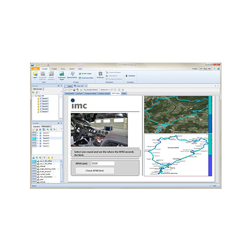Toggle the checkbox for measurement Round 1
The image size is (251, 251).
40,146
